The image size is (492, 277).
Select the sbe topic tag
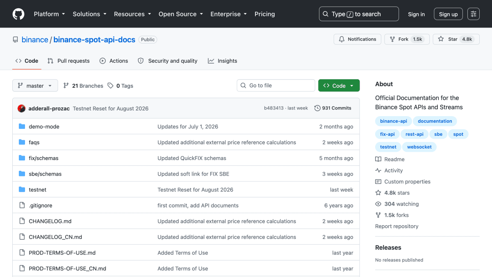[x=438, y=134]
